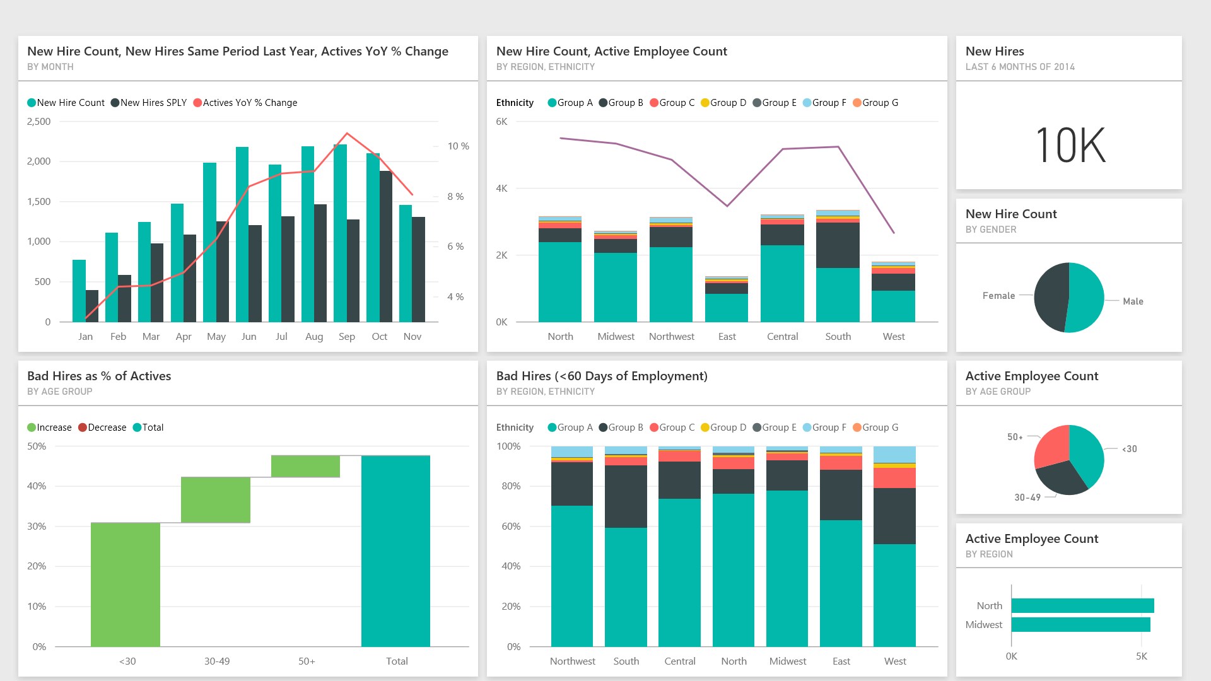Click the 10K New Hires card
This screenshot has width=1211, height=681.
[x=1070, y=145]
